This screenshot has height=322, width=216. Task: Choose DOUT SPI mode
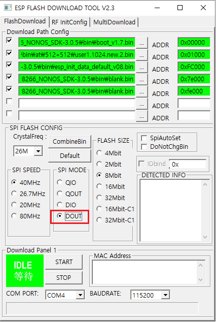69,216
